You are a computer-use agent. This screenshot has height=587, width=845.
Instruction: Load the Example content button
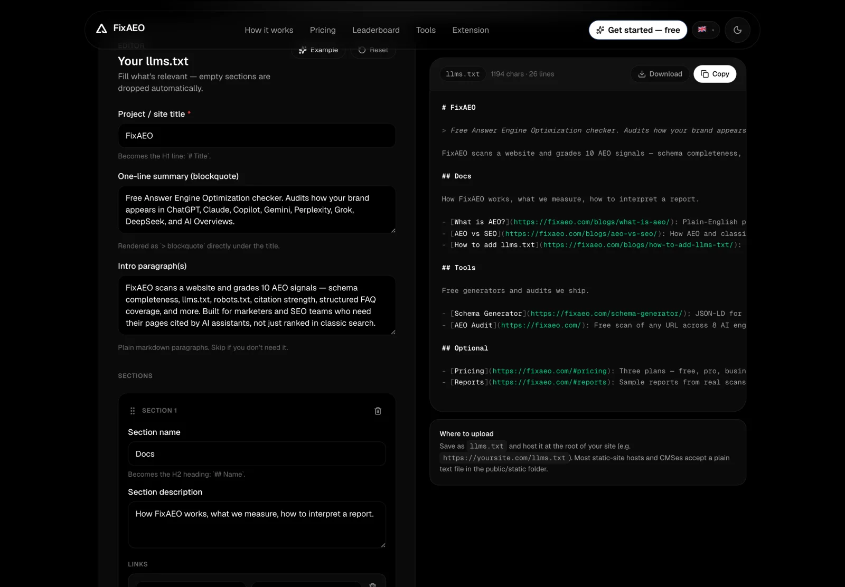(318, 50)
